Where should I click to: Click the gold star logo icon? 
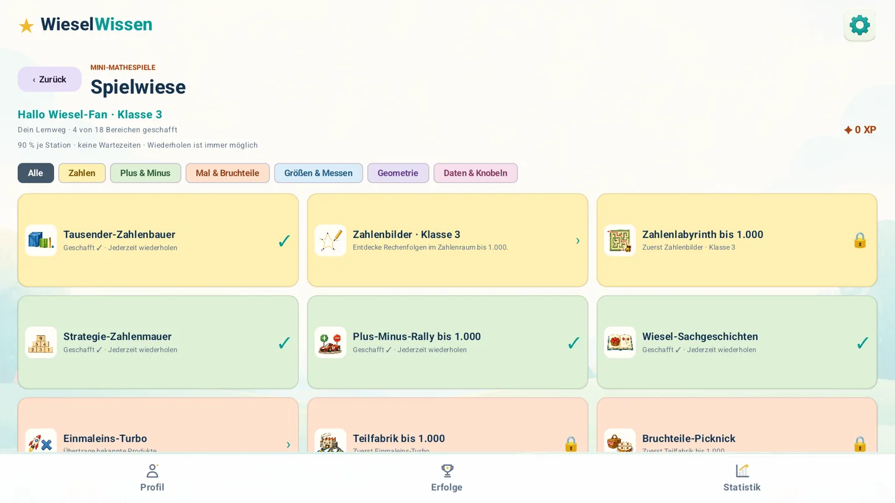tap(26, 25)
